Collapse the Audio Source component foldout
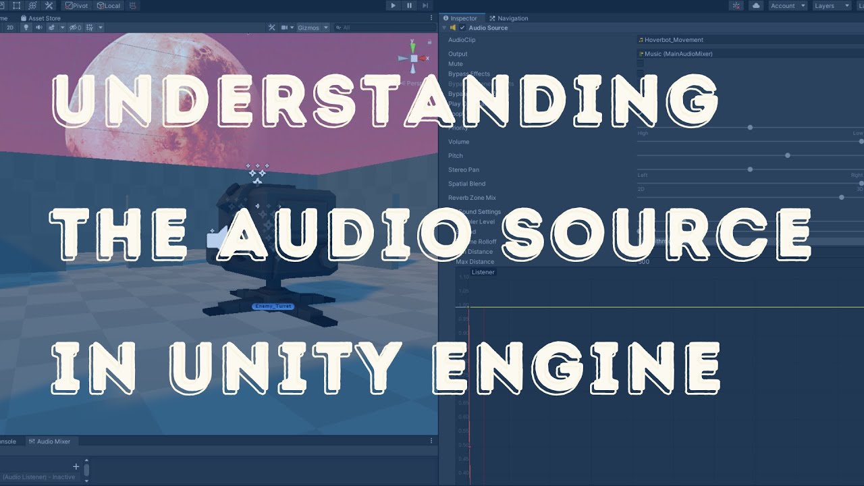The height and width of the screenshot is (486, 864). coord(444,28)
